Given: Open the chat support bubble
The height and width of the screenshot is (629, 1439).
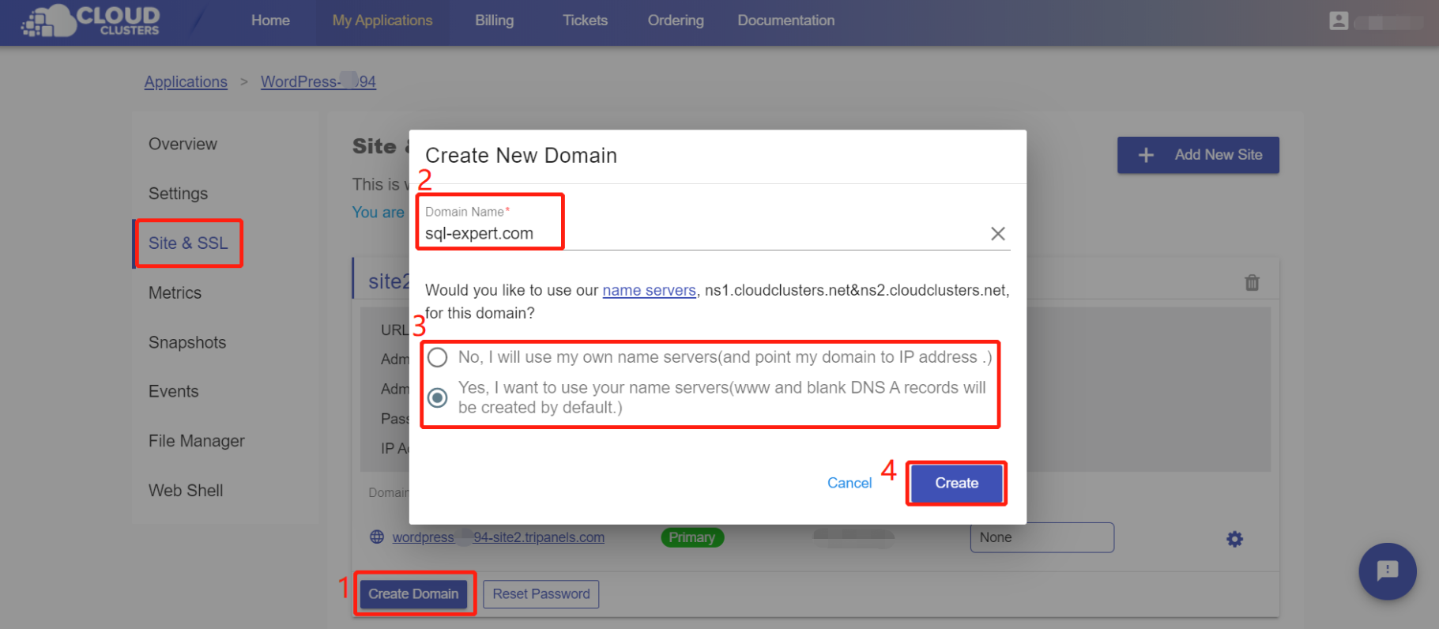Looking at the screenshot, I should [x=1388, y=571].
